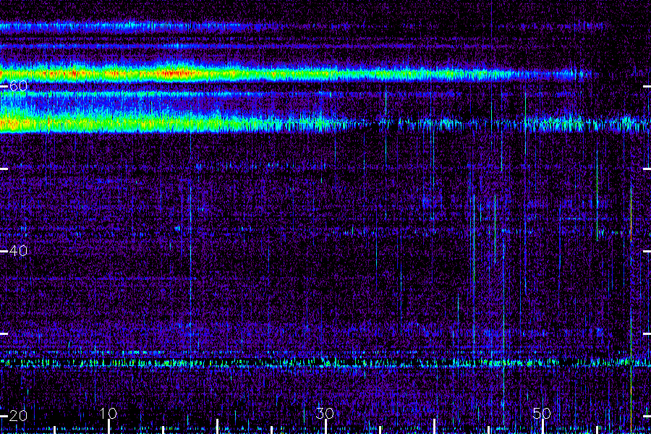651x434 pixels.
Task: Select the time tick below the 30 label
Action: pyautogui.click(x=326, y=427)
